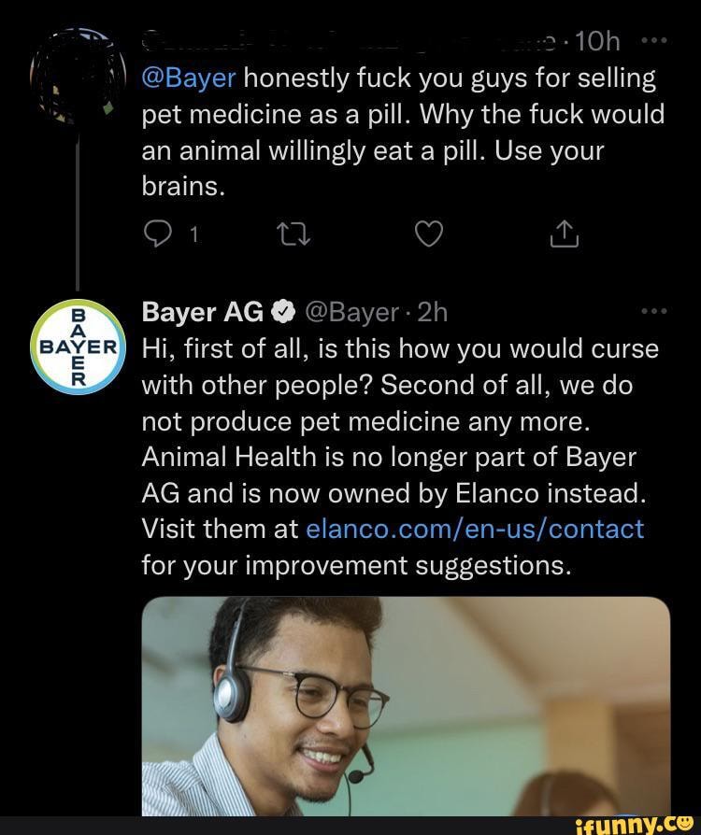
Task: Click the grey @Bayer handle in the reply
Action: tap(351, 312)
